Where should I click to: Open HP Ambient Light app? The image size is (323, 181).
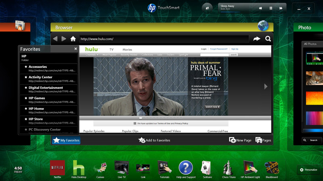point(250,169)
